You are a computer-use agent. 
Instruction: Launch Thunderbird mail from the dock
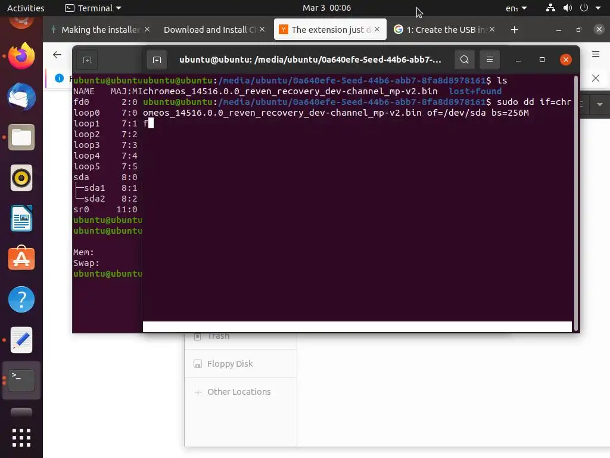click(x=21, y=97)
